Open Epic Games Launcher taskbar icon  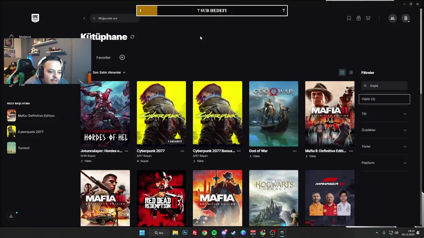282,233
